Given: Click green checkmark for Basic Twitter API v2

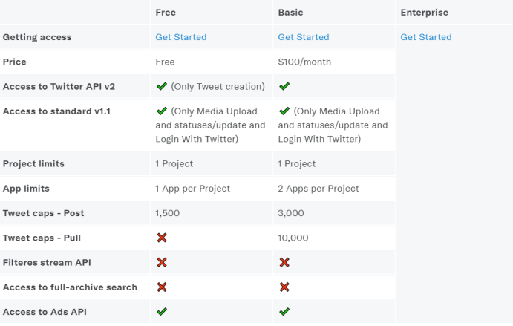Looking at the screenshot, I should [x=284, y=87].
